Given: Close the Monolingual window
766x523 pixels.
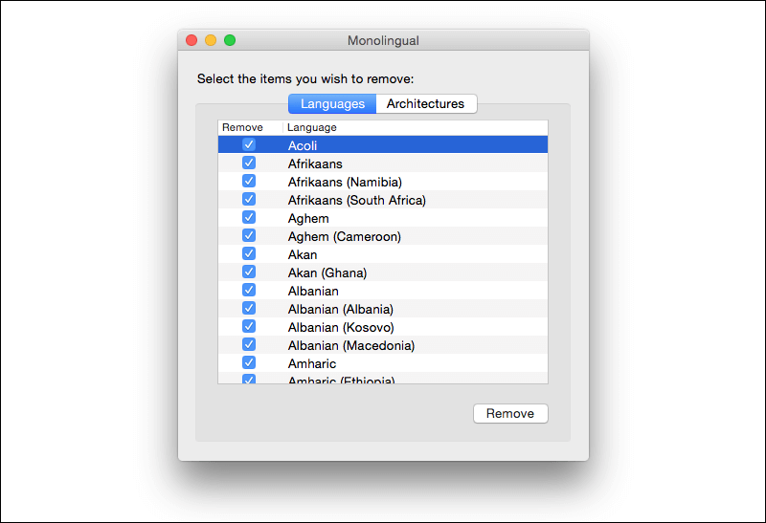Looking at the screenshot, I should click(191, 40).
